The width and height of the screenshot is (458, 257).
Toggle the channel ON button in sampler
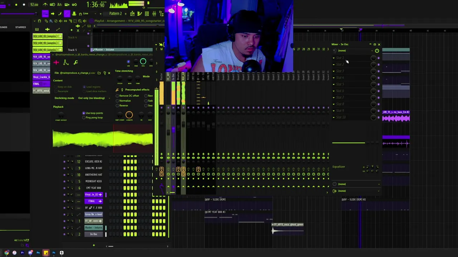tap(128, 62)
